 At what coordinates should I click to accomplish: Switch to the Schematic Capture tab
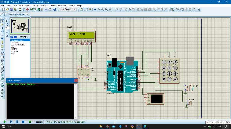point(15,14)
